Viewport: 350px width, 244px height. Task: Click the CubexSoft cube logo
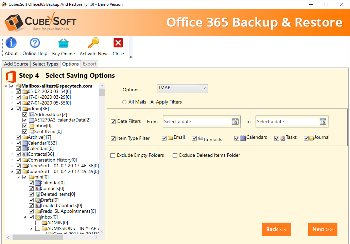tap(14, 22)
